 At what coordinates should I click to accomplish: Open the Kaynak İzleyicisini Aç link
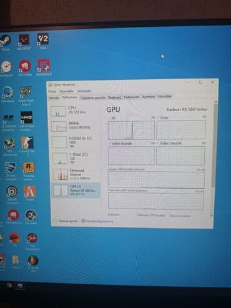(x=97, y=221)
